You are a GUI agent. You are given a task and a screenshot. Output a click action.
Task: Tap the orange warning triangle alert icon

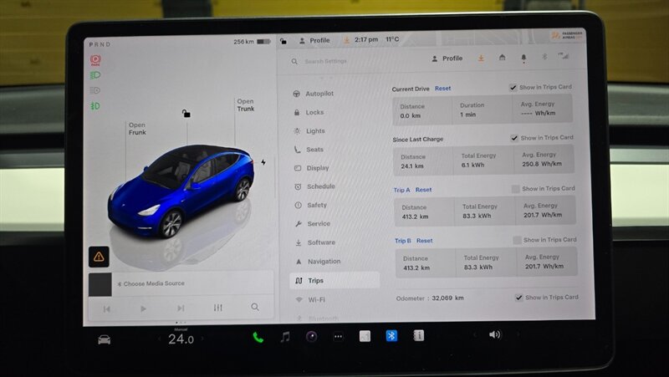pos(99,257)
